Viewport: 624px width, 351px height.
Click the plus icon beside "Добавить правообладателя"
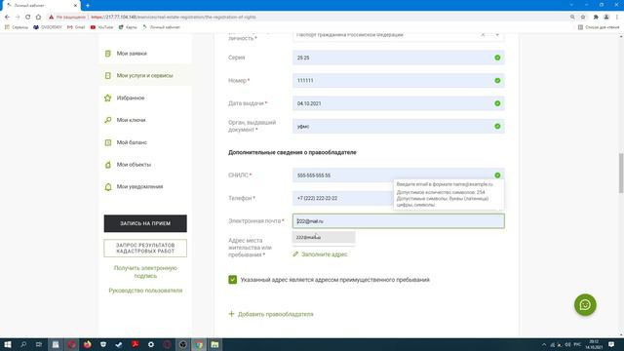(x=231, y=314)
